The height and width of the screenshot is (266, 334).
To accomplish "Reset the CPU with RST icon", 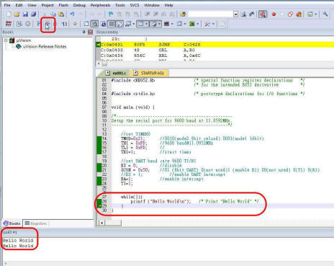I will pos(9,24).
